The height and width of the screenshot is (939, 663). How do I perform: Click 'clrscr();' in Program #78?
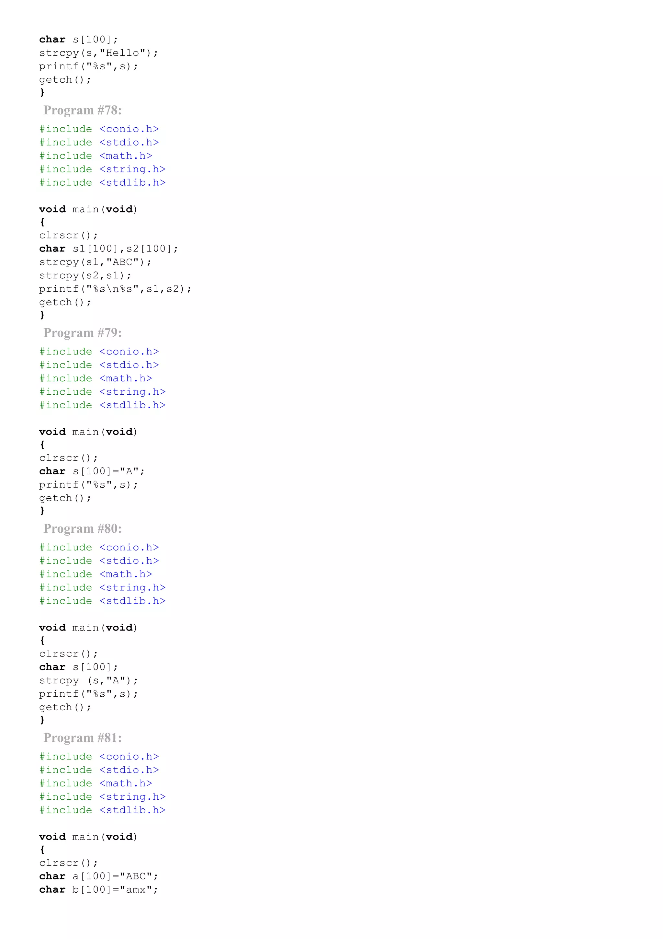(69, 236)
